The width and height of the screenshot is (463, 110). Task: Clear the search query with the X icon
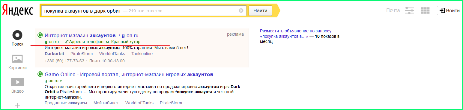click(241, 10)
